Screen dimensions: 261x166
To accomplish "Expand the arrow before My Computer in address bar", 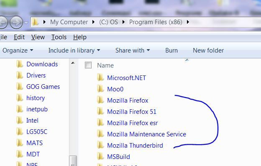I will pyautogui.click(x=44, y=22).
